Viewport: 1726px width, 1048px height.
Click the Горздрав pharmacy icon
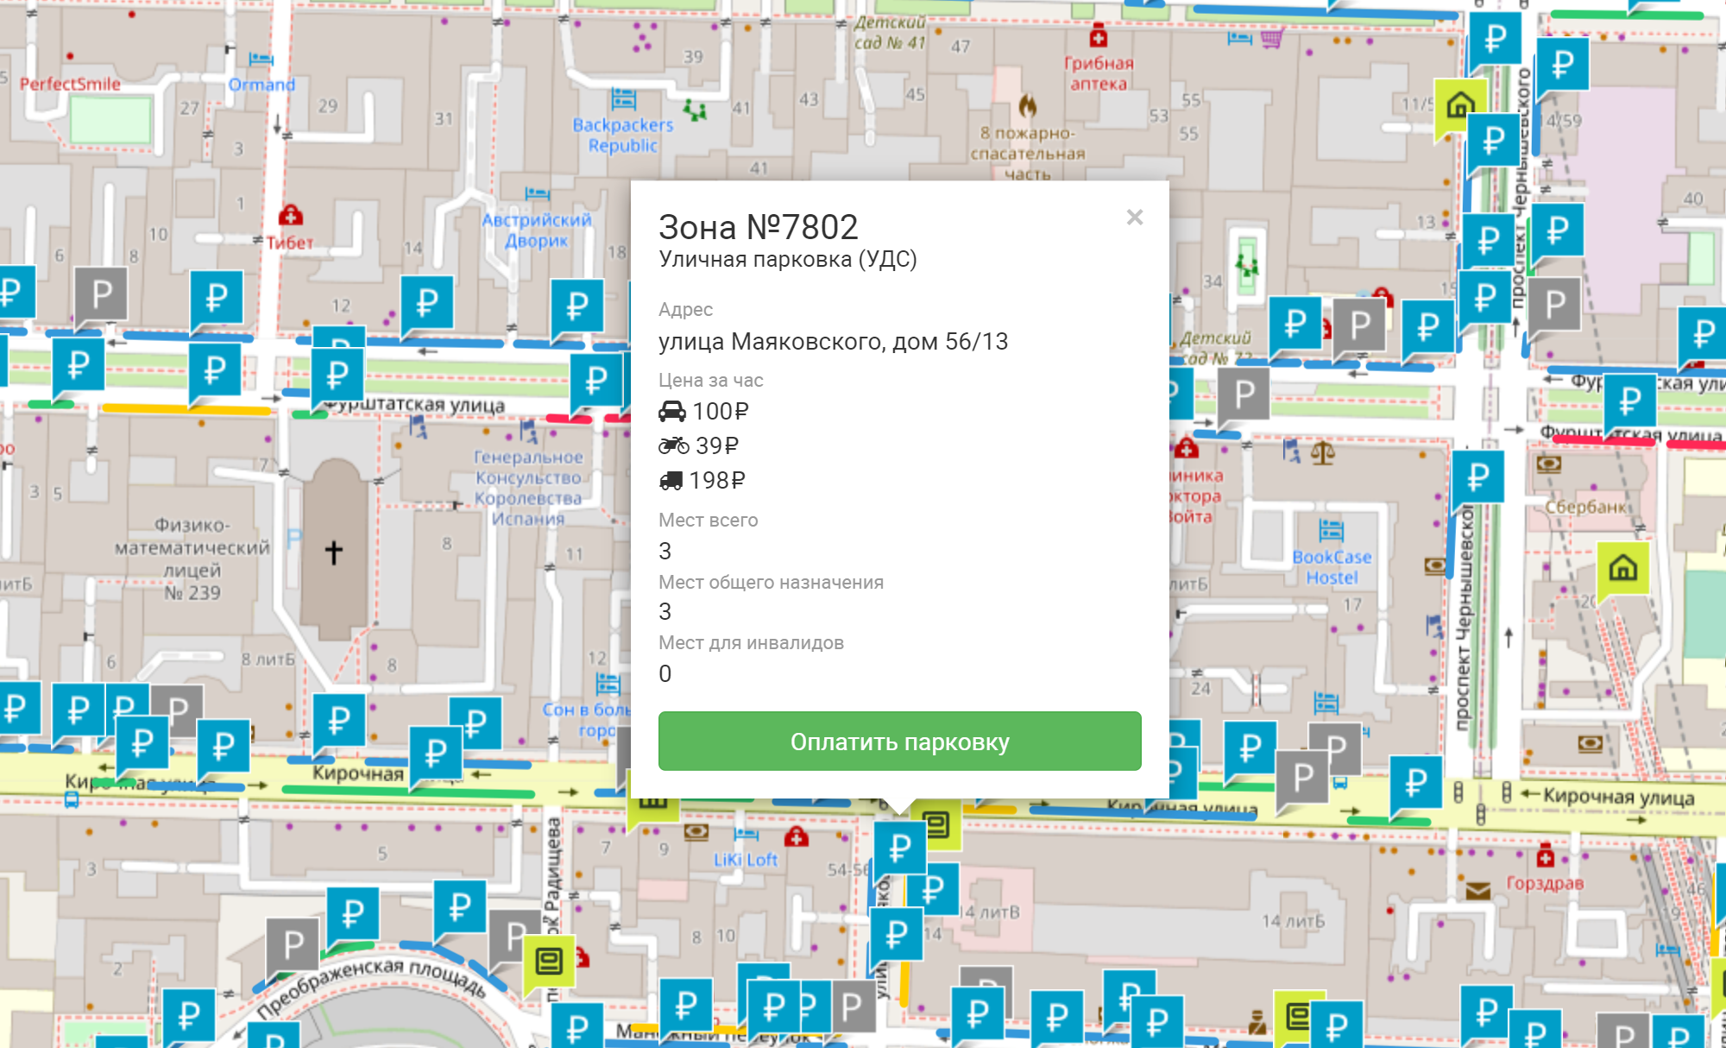pos(1545,856)
